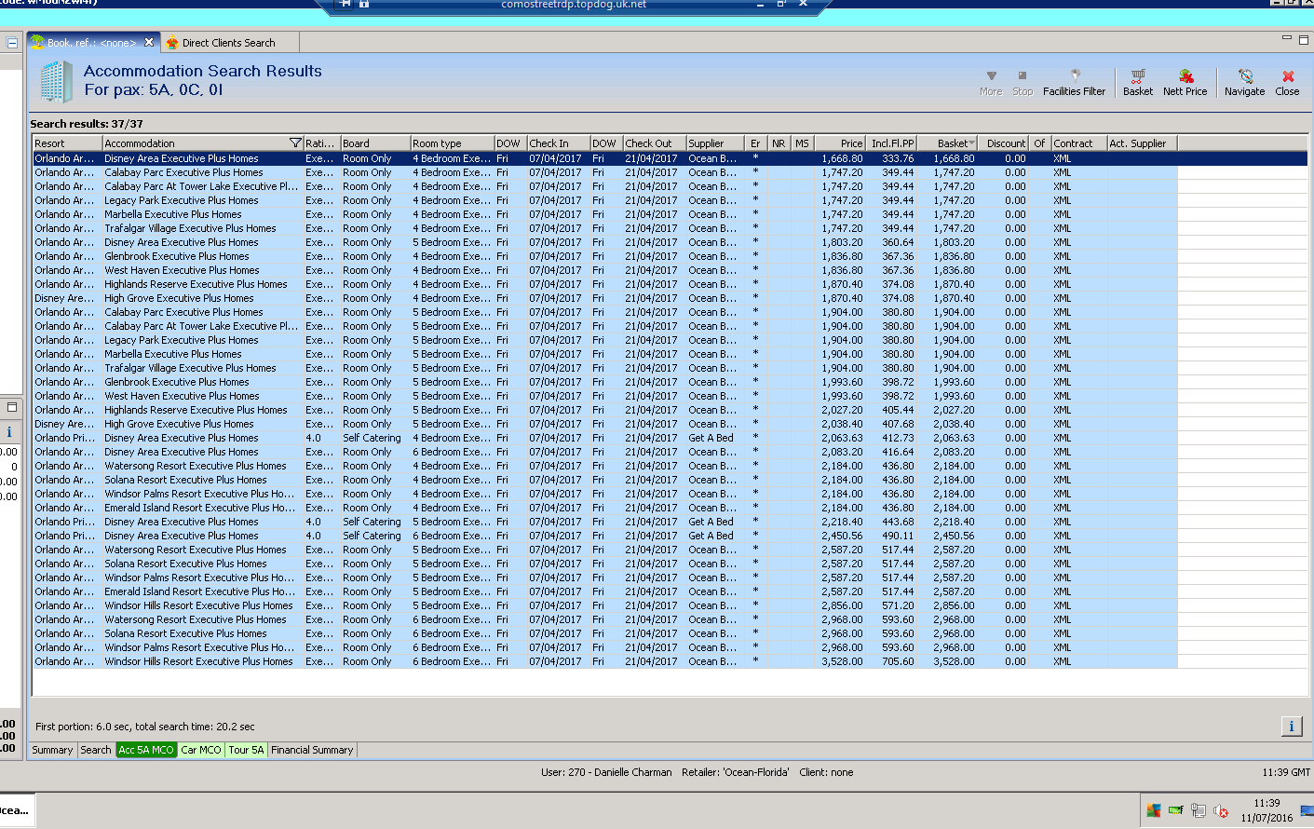Open the Facilities Filter funnel
Image resolution: width=1314 pixels, height=829 pixels.
click(x=1074, y=82)
